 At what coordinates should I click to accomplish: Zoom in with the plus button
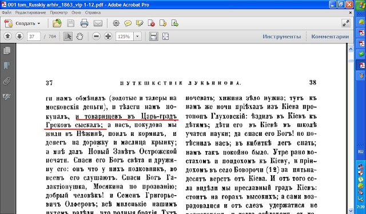[x=108, y=37]
